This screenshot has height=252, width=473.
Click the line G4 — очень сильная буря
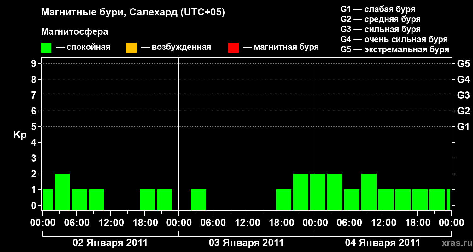click(394, 39)
